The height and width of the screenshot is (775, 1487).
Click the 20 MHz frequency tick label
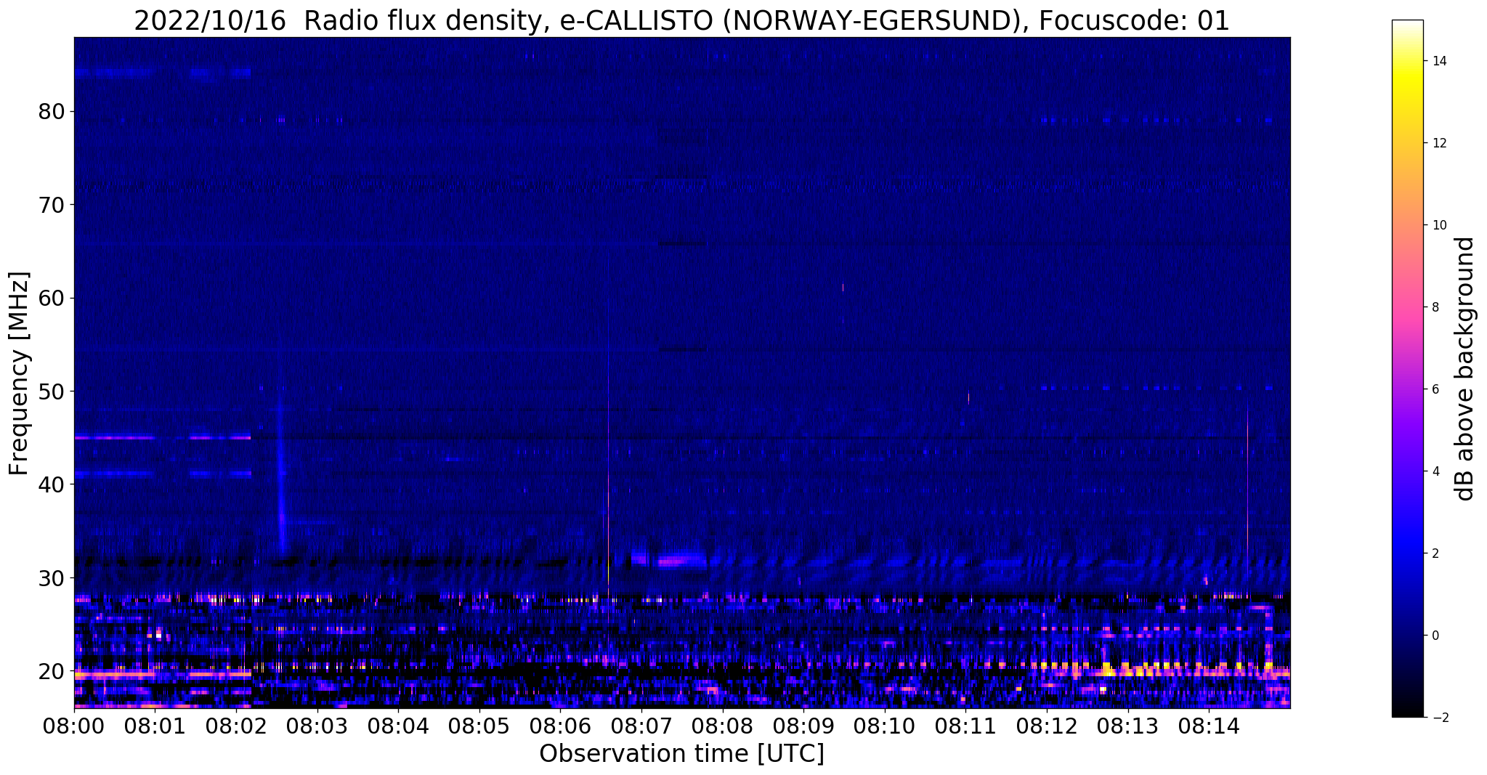[x=51, y=671]
